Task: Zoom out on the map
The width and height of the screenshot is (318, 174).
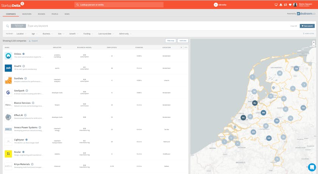Action: pyautogui.click(x=314, y=45)
